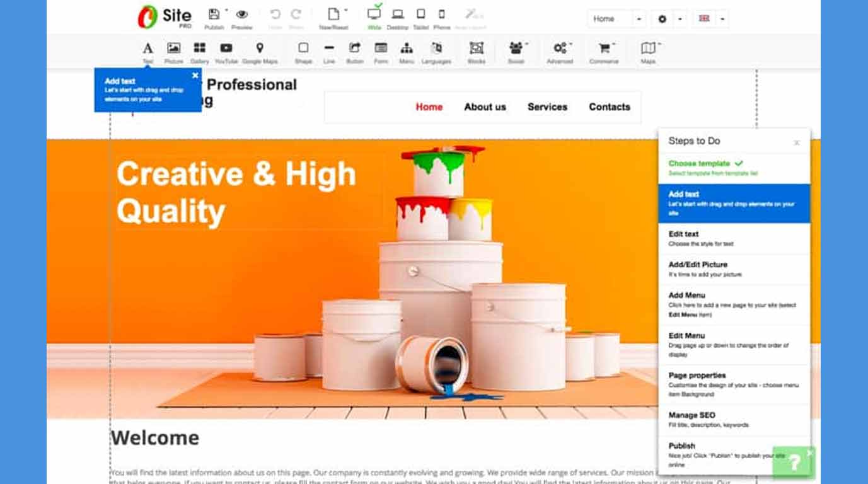This screenshot has width=868, height=484.
Task: Open the Social elements dropdown
Action: click(x=516, y=52)
